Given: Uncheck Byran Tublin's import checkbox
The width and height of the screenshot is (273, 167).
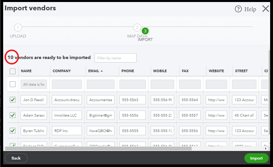Looking at the screenshot, I should [x=13, y=130].
